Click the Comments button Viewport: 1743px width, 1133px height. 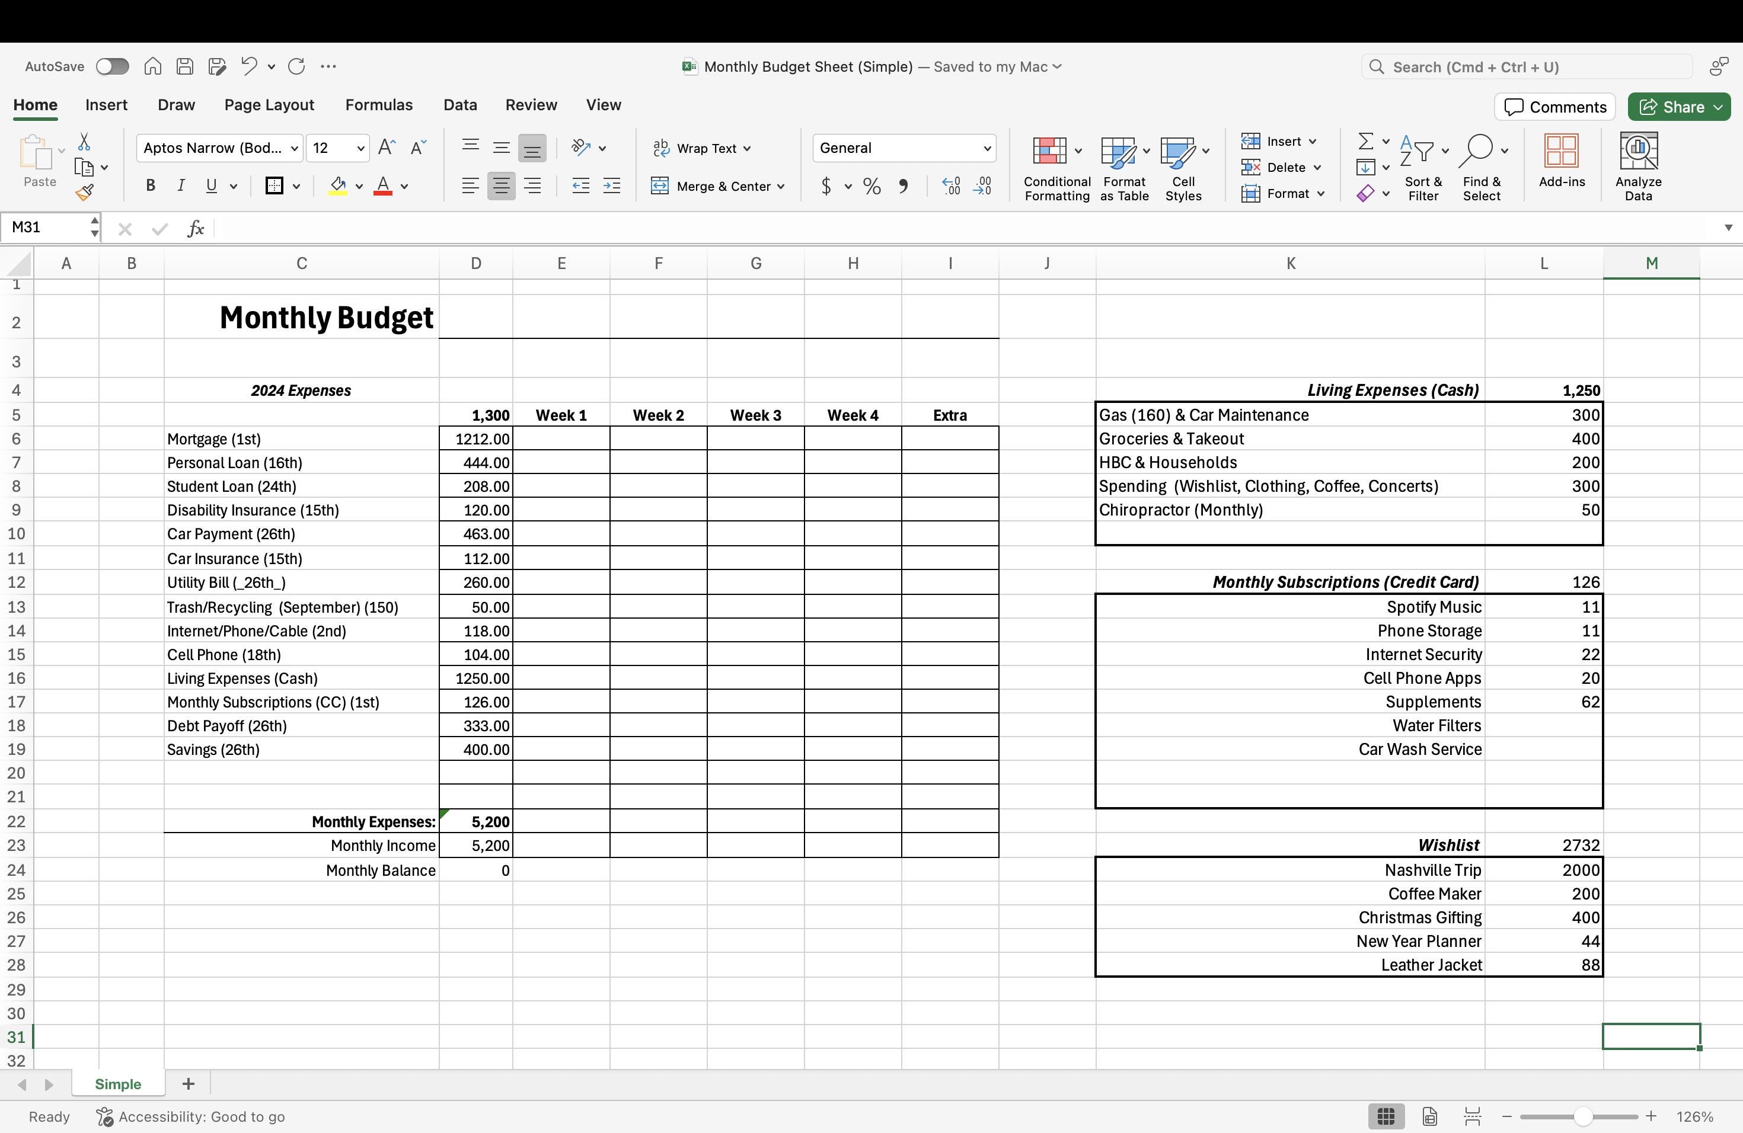tap(1554, 106)
